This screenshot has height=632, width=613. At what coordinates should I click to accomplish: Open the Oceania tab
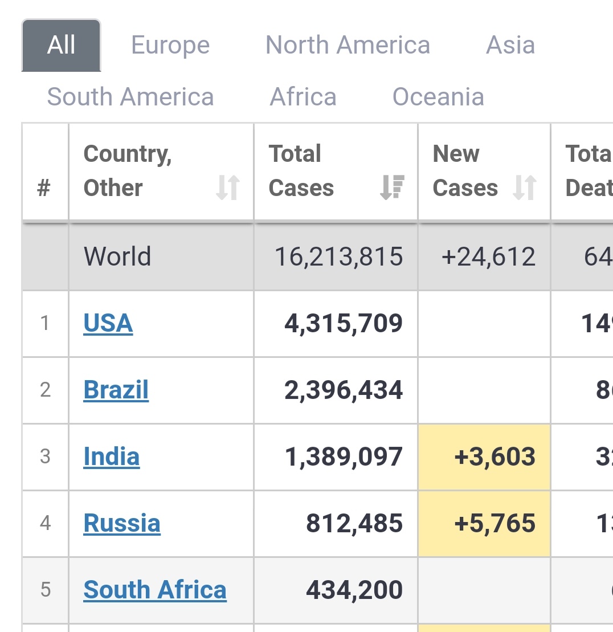click(x=438, y=97)
